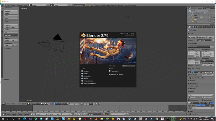Screen dimensions: 216x121
Task: Toggle Cube visibility eye in outliner
Action: tap(209, 20)
